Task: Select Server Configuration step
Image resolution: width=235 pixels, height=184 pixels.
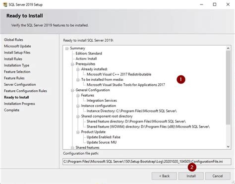Action: pos(20,84)
